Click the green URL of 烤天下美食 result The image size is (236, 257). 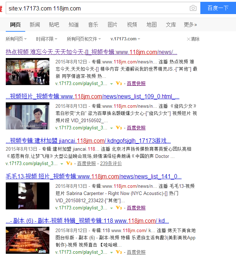[x=81, y=252]
